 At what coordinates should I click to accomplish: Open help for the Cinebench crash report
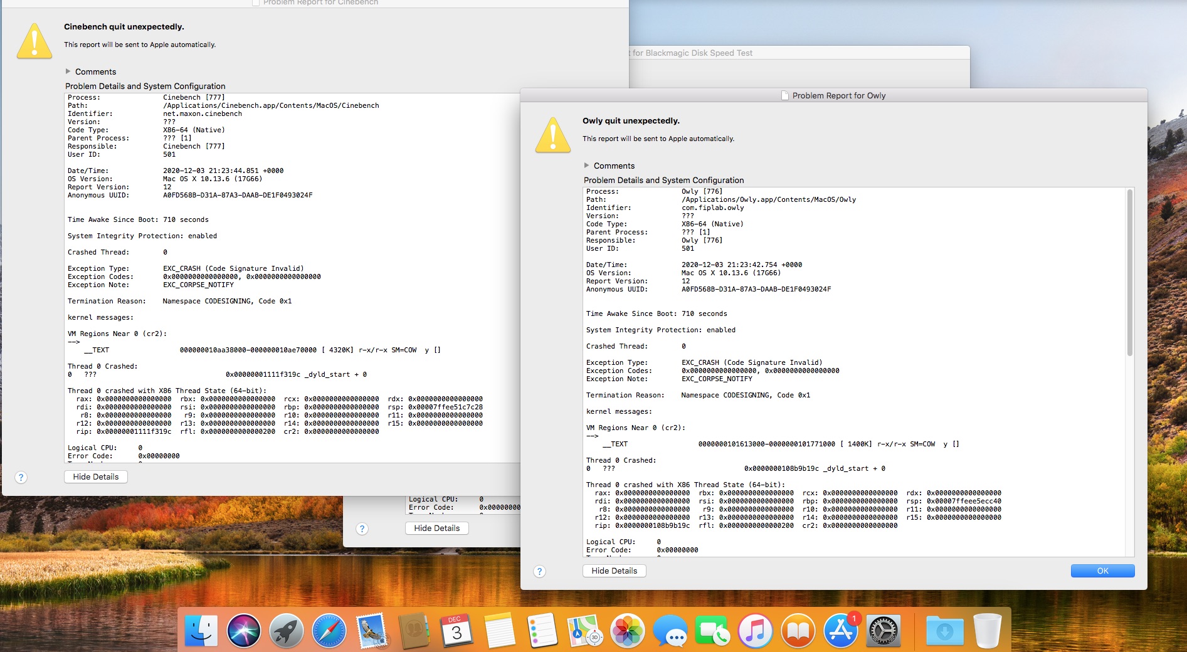[21, 477]
